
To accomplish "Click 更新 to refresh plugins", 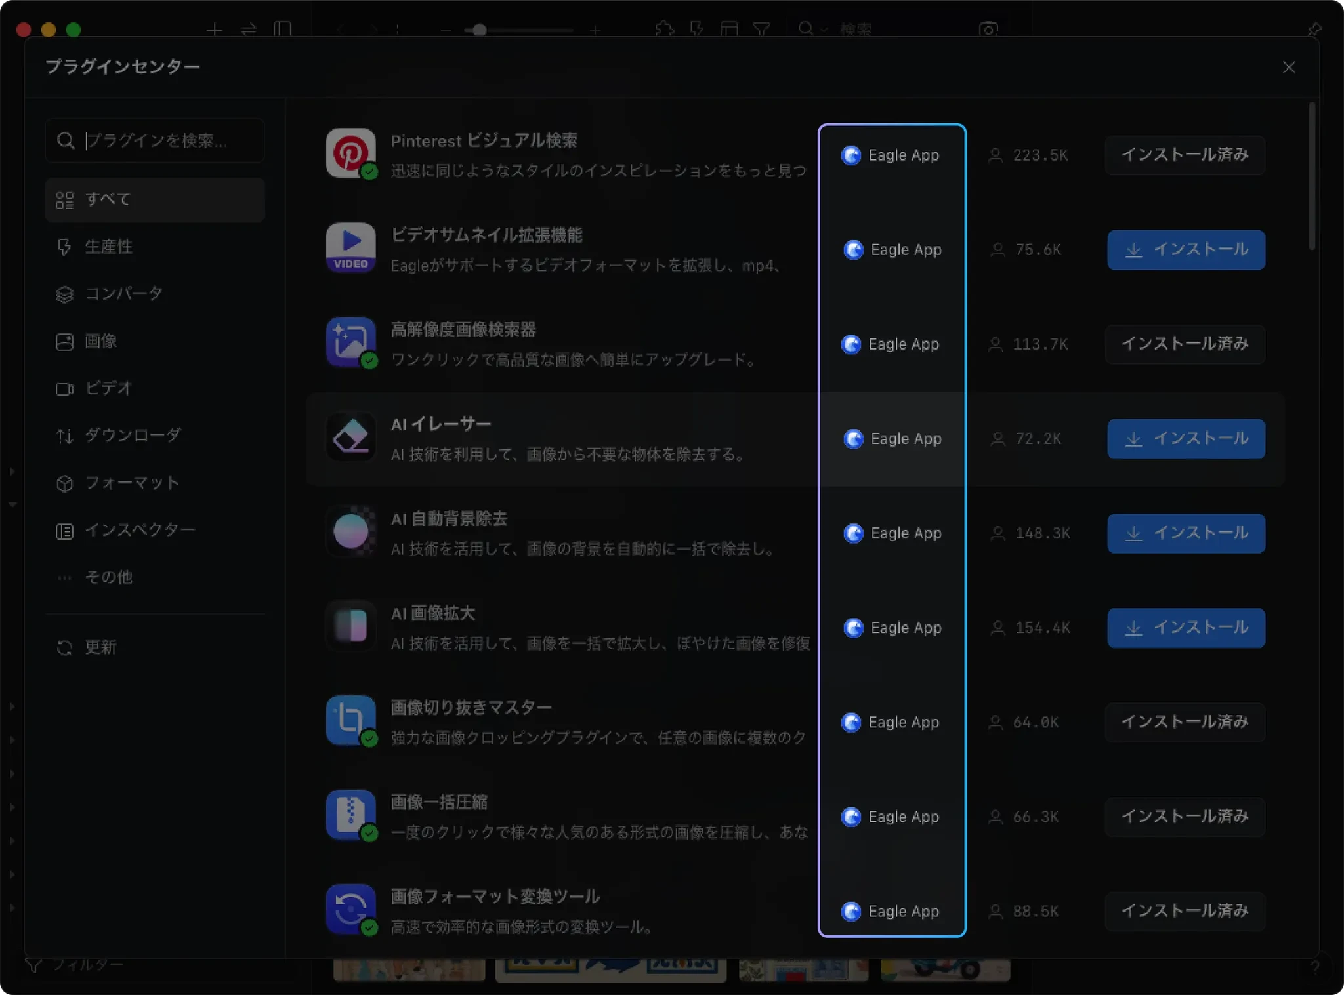I will click(x=155, y=647).
